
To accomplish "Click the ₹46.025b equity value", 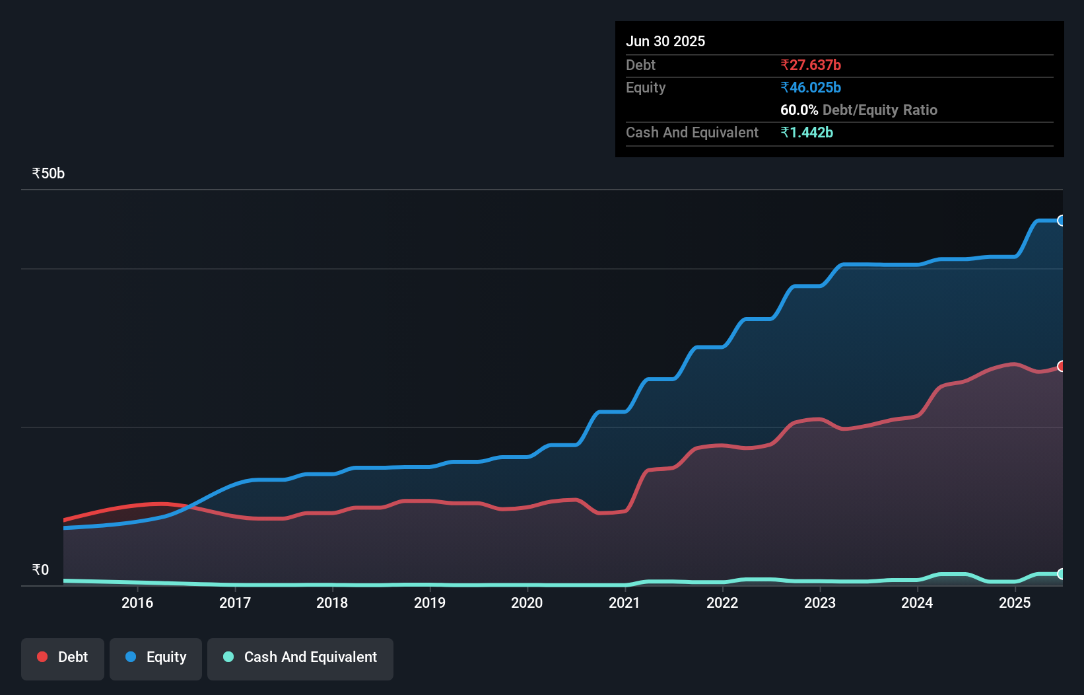I will point(811,87).
